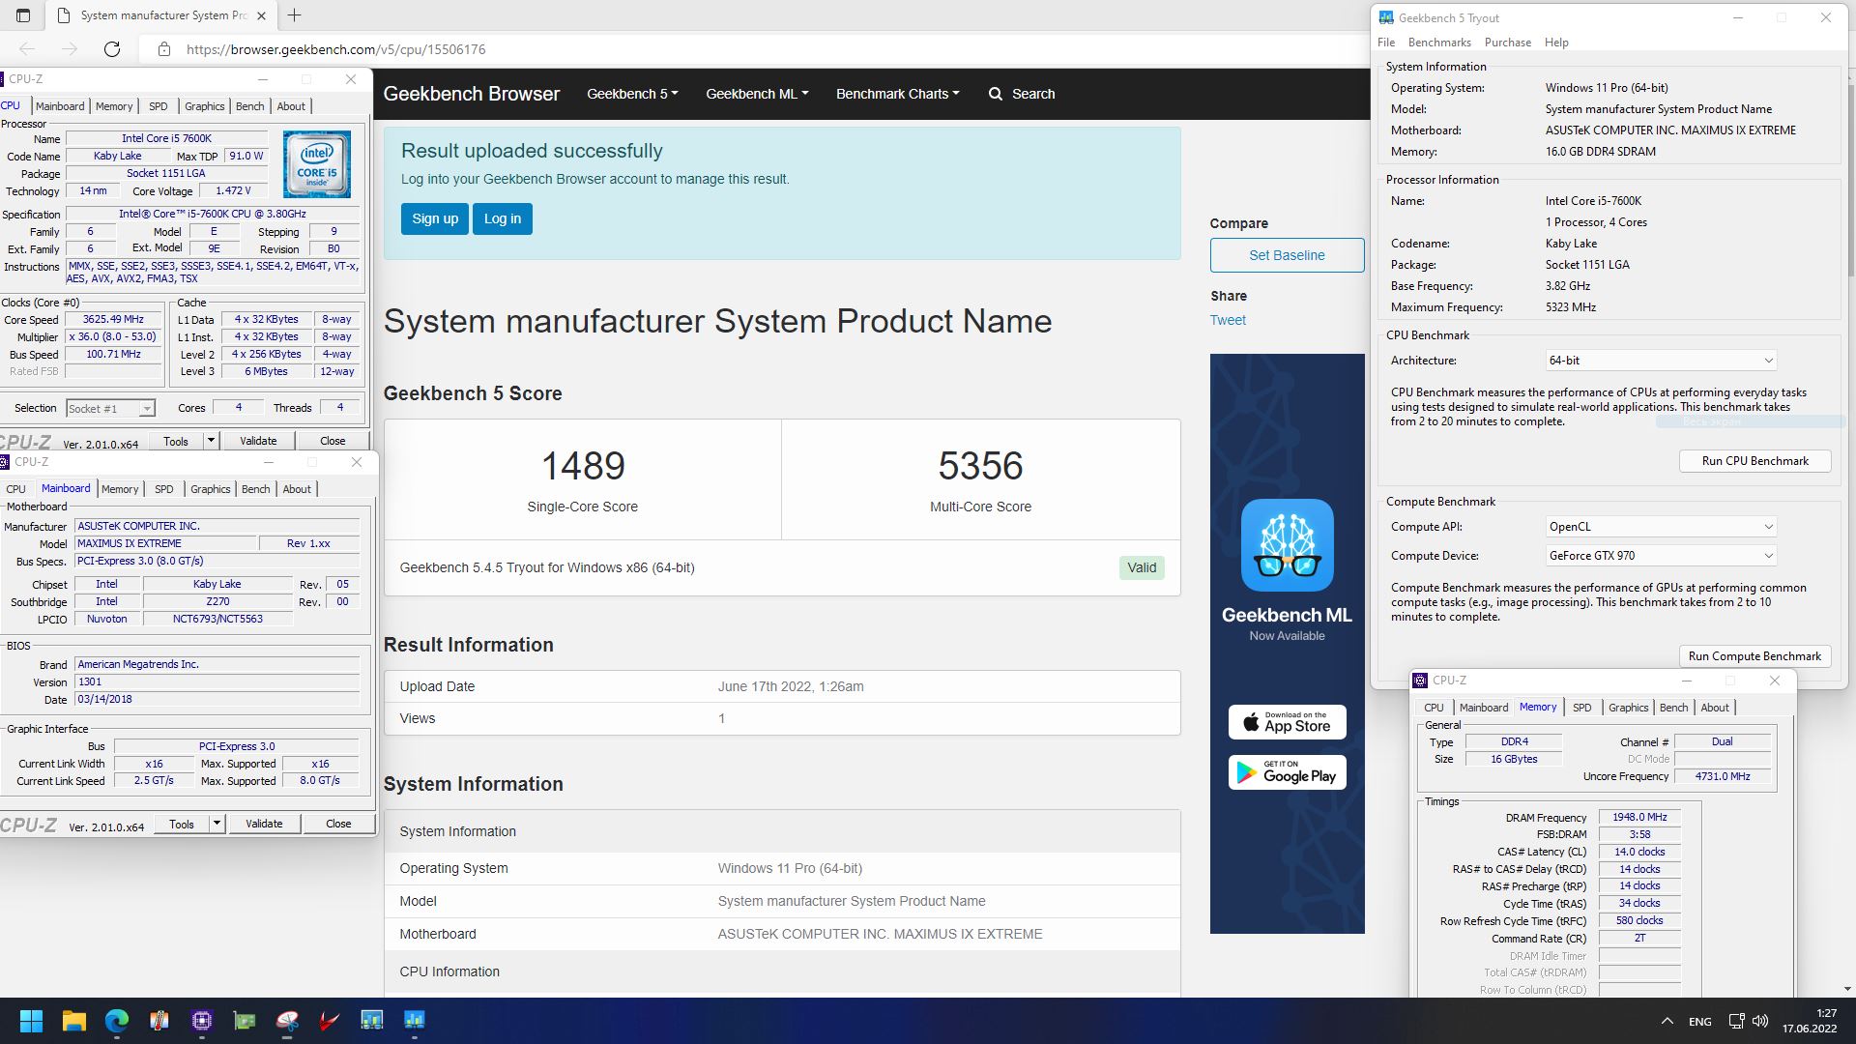Close the Geekbench result browser tab
This screenshot has width=1856, height=1044.
click(261, 15)
